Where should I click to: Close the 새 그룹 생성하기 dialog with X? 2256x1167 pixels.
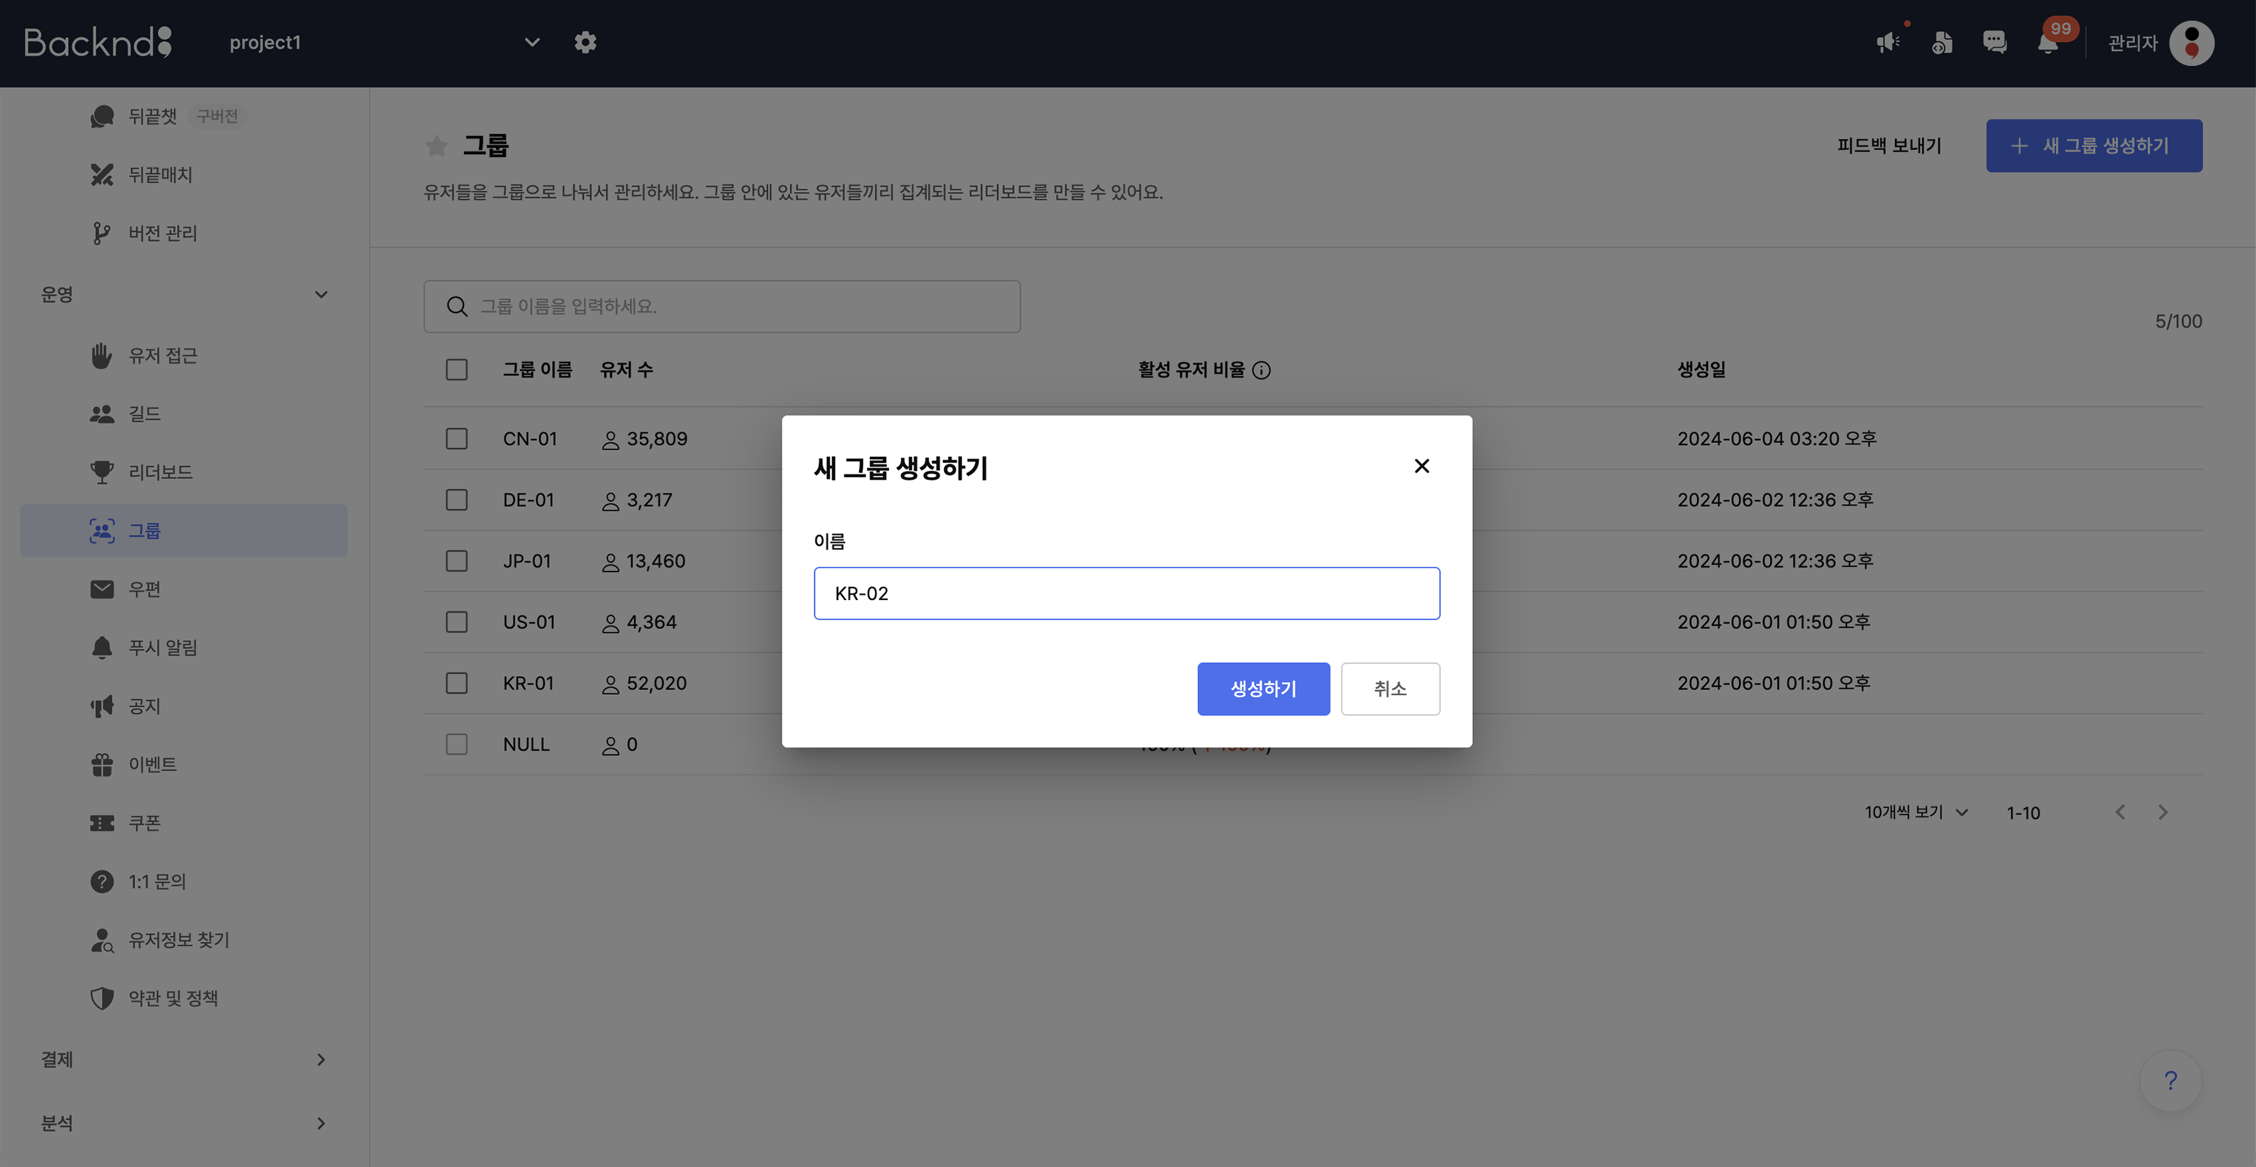[x=1422, y=466]
